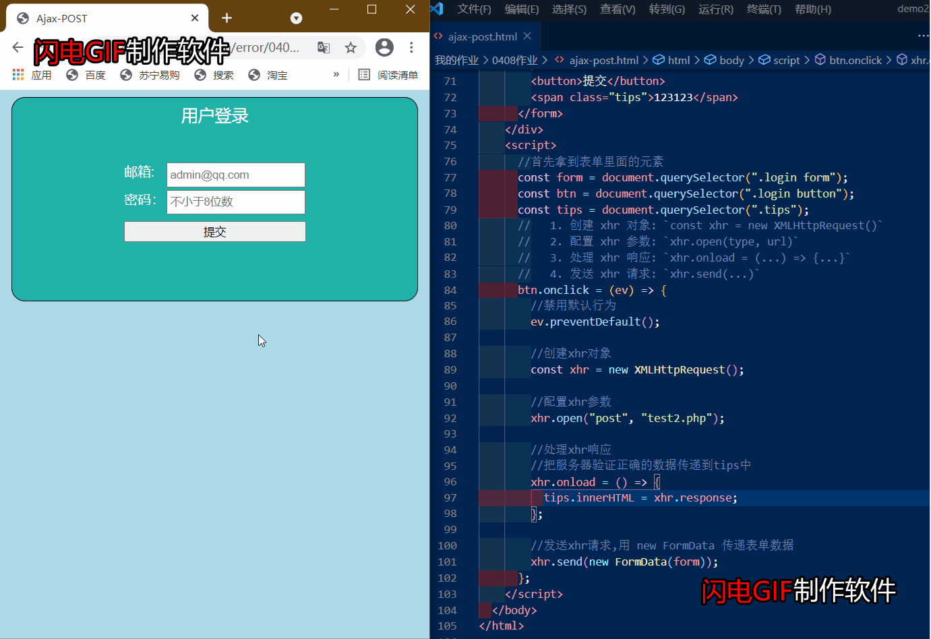Click html breadcrumb symbol

click(671, 60)
